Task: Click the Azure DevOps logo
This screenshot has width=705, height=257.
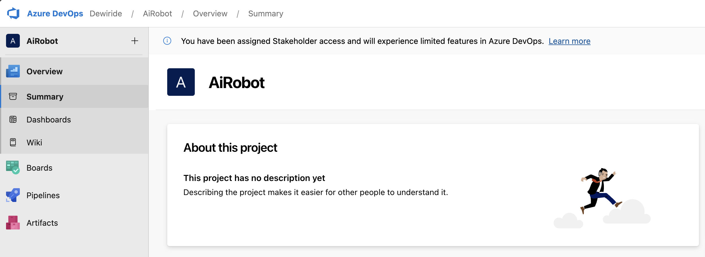Action: click(14, 13)
